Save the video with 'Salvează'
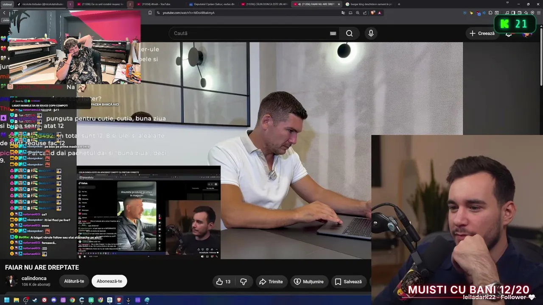This screenshot has height=305, width=543. 348,282
